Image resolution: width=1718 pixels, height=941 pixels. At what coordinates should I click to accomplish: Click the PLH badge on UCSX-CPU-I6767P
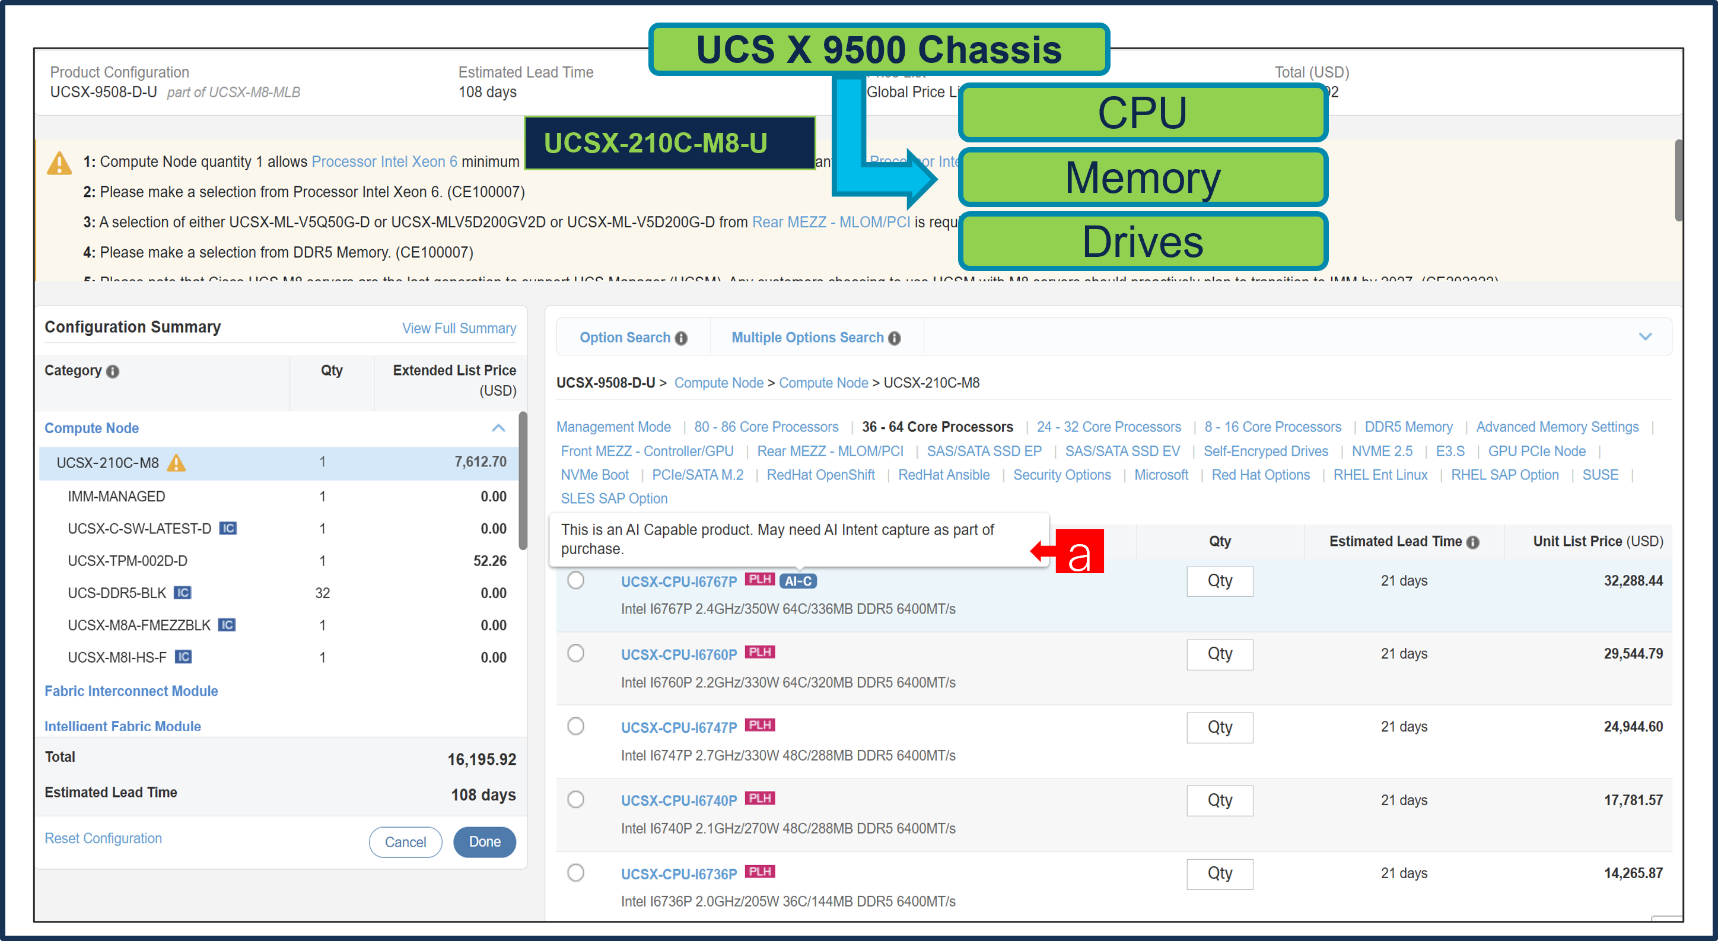point(759,579)
